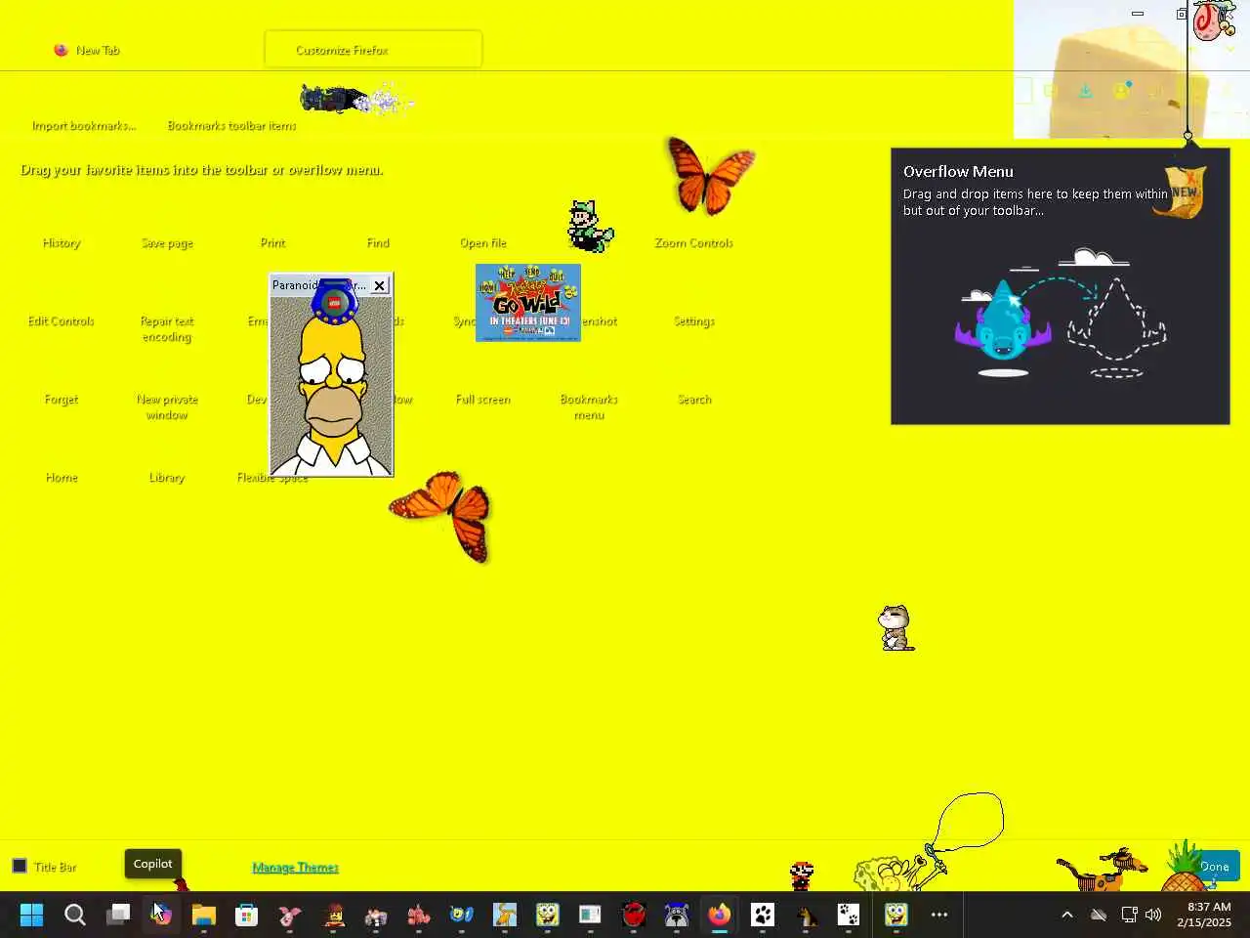Viewport: 1250px width, 938px height.
Task: Select the Settings customize item
Action: tap(694, 321)
